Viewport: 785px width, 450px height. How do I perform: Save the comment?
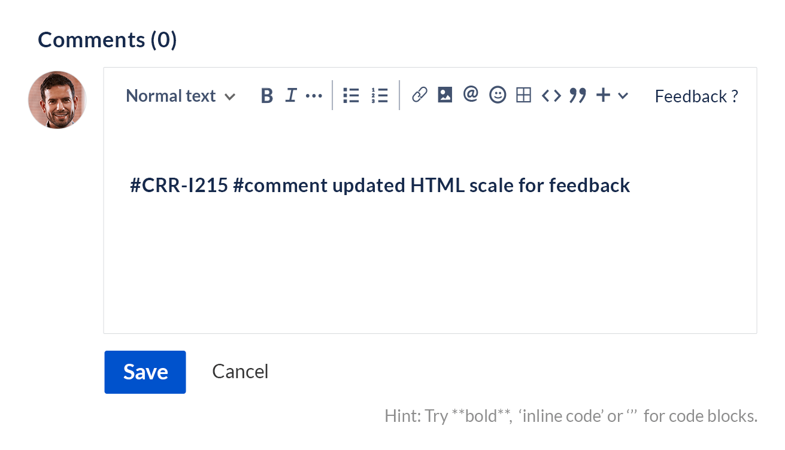[x=145, y=372]
